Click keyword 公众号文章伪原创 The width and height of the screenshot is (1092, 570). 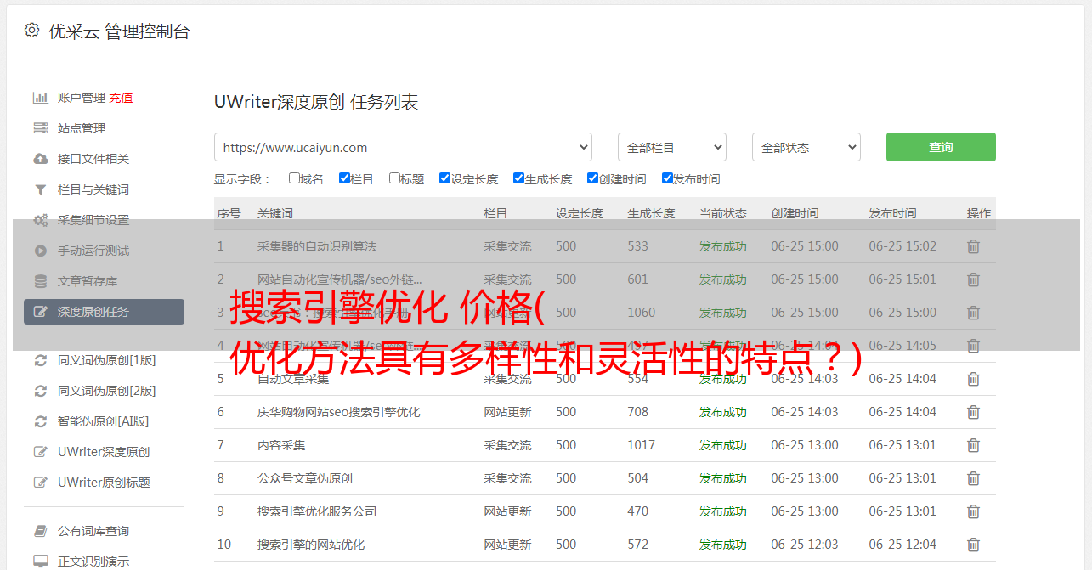(305, 478)
